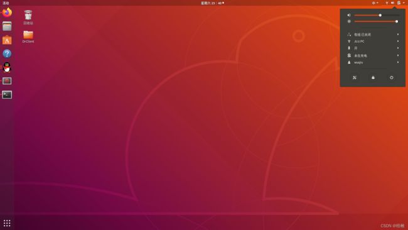
Task: Open Terminal from the dock
Action: coord(7,94)
